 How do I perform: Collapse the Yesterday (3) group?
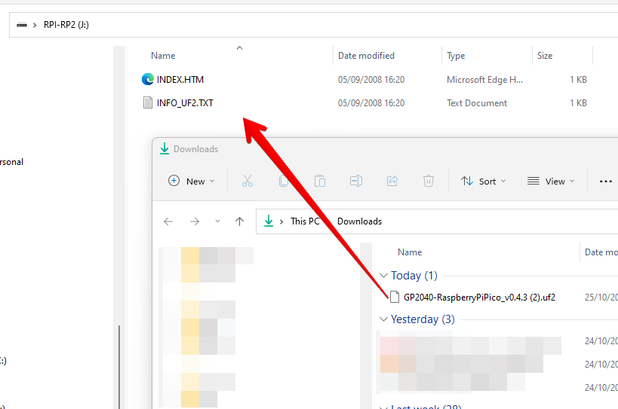[x=383, y=319]
